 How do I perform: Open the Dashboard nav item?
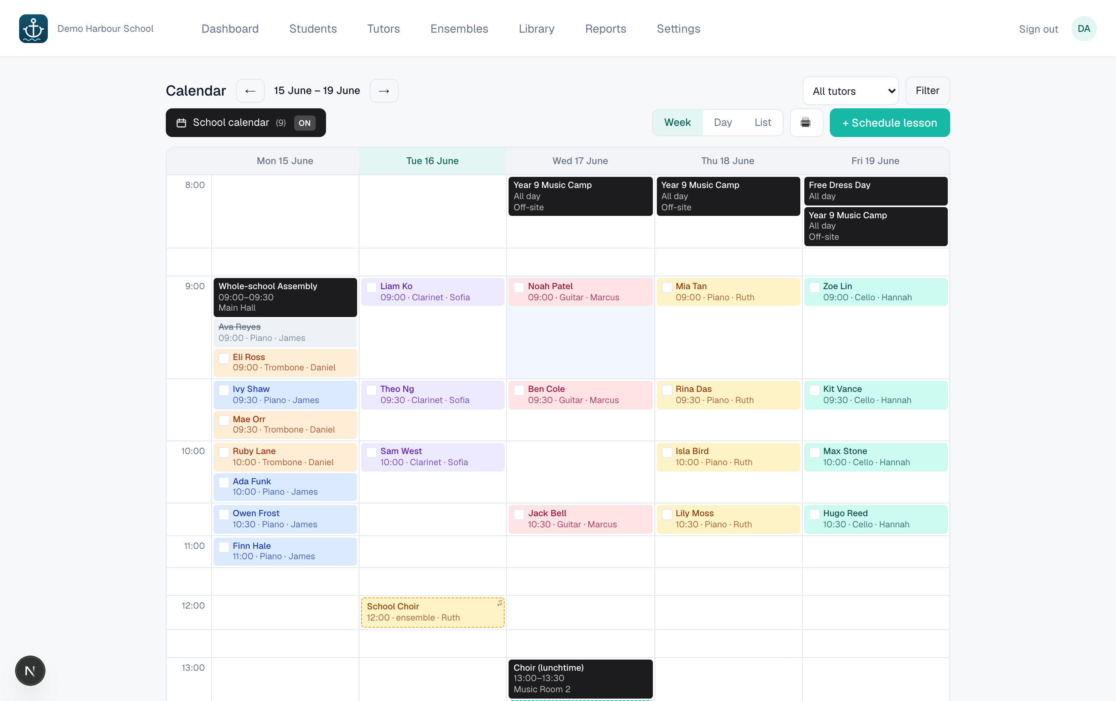pyautogui.click(x=230, y=29)
